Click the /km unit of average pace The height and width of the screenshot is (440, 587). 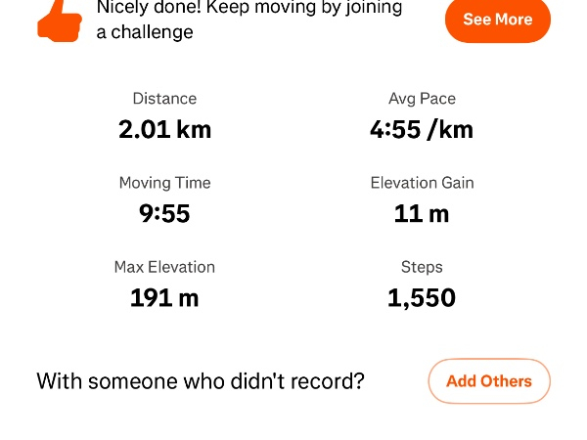[450, 129]
